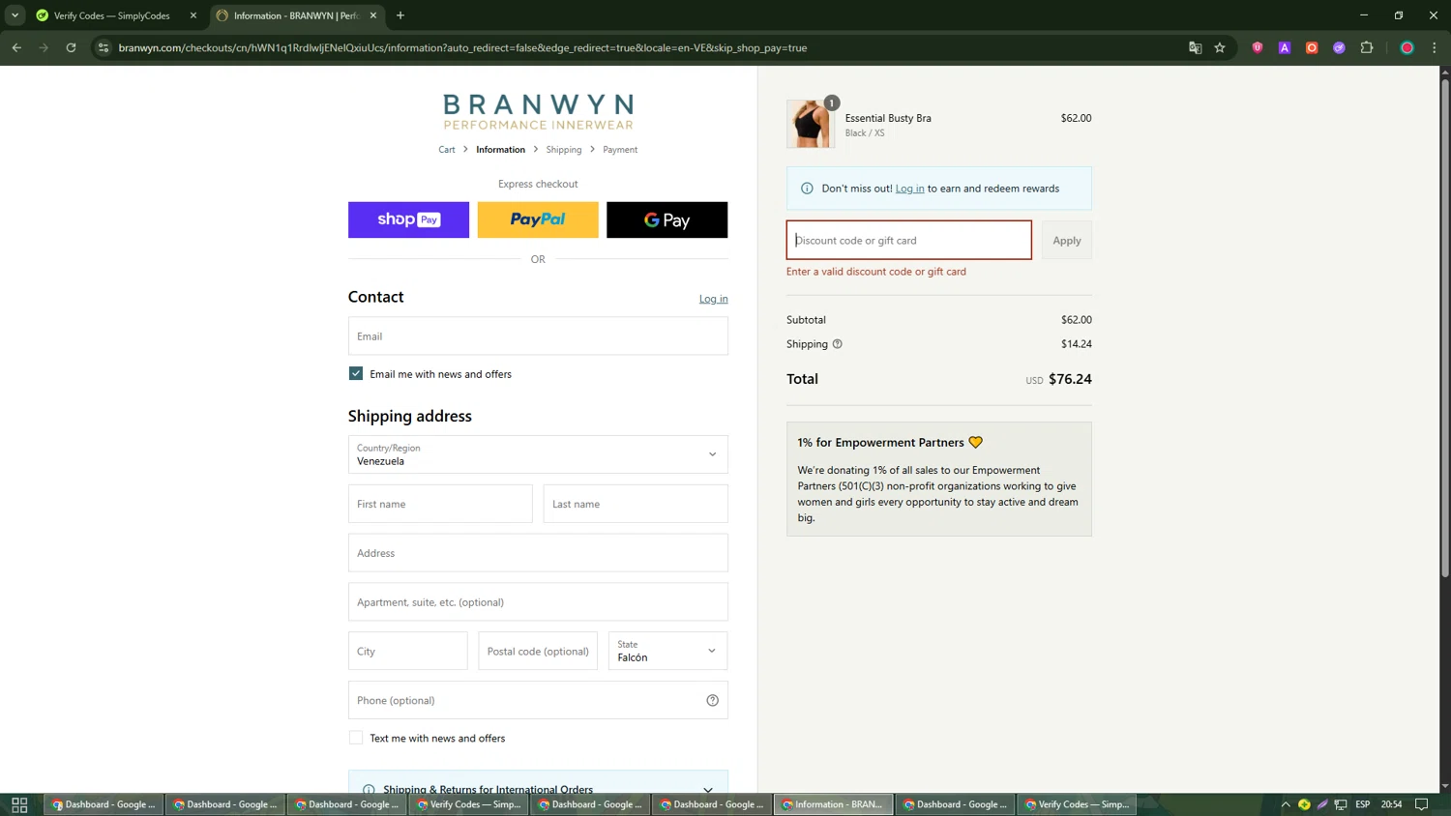Select Information breadcrumb step
The image size is (1451, 816).
(x=500, y=150)
